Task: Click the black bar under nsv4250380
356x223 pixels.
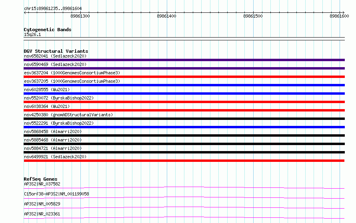Action: point(184,119)
